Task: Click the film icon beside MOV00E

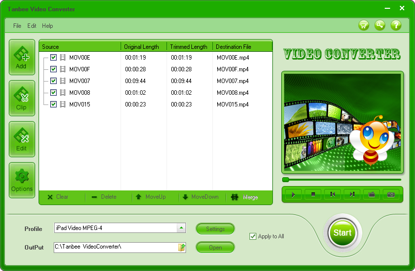Action: point(62,58)
